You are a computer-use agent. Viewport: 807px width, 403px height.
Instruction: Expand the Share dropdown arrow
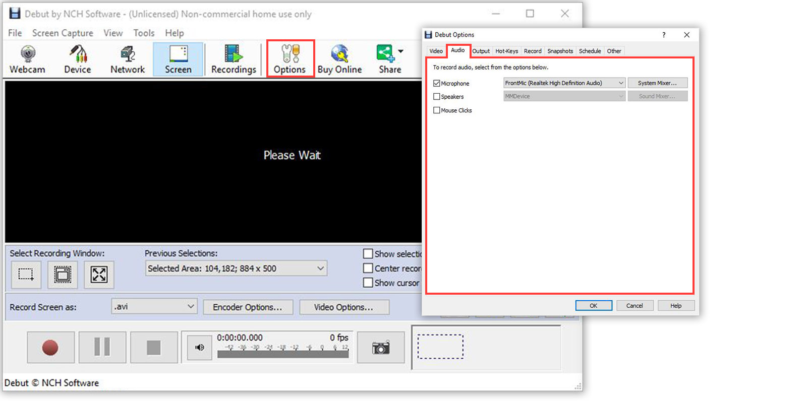400,51
